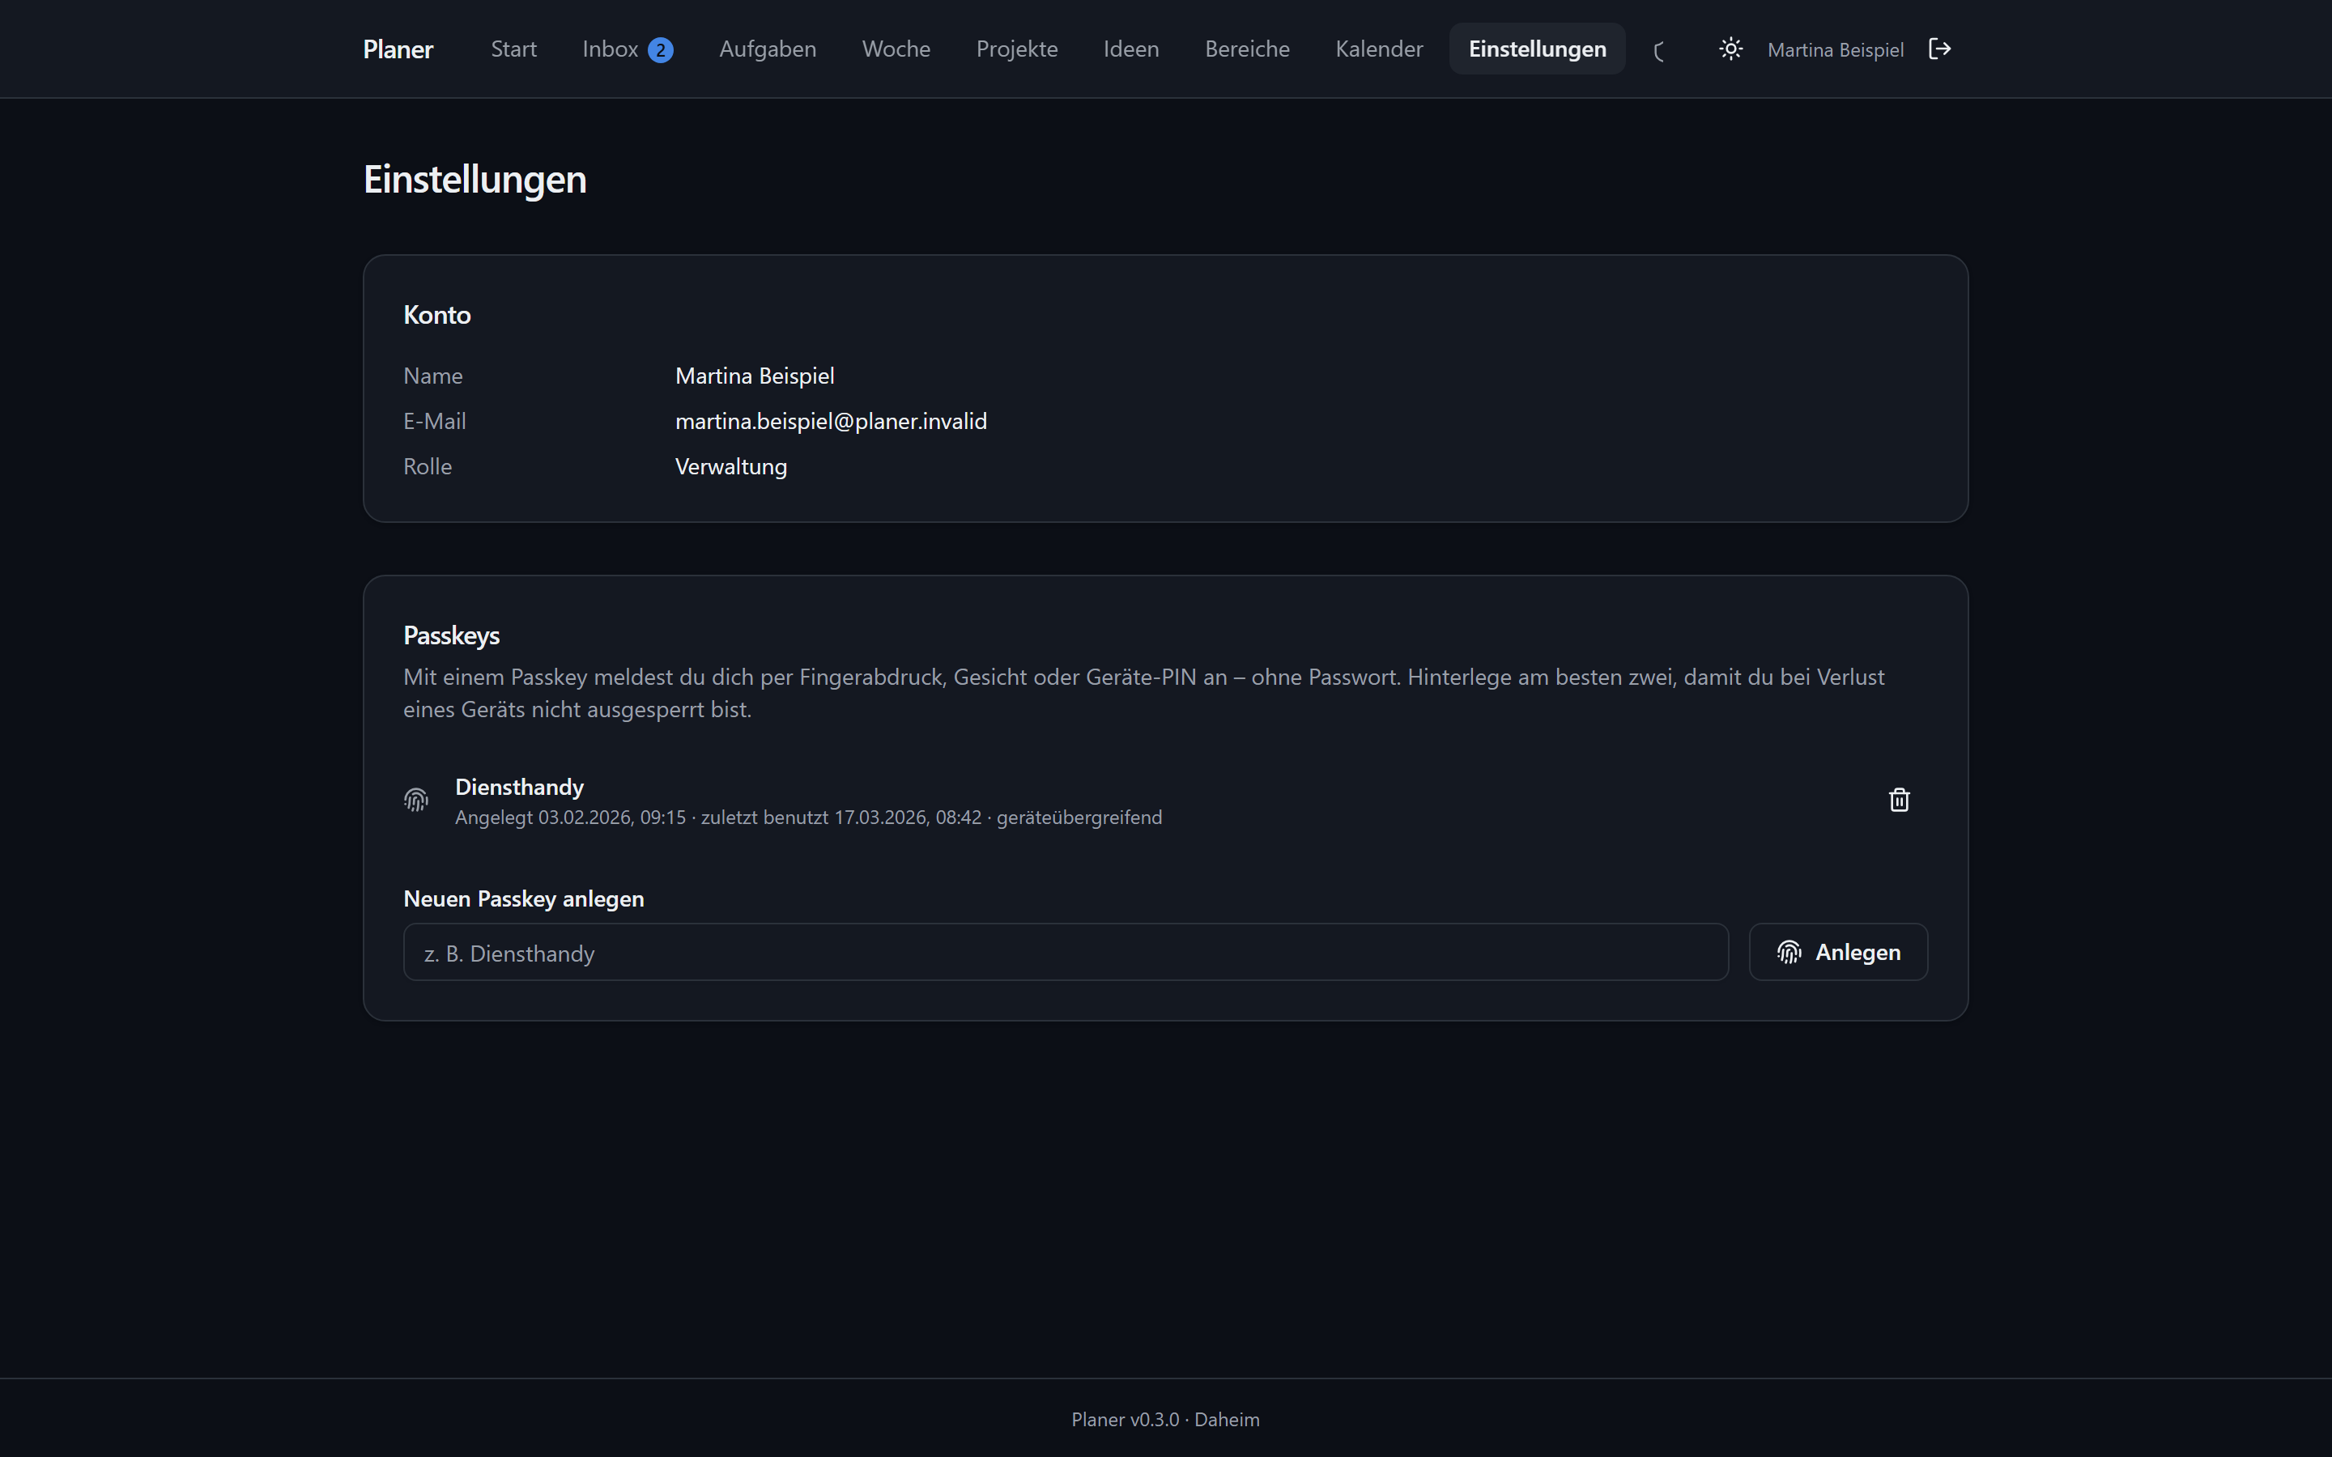
Task: Open the Kalender tab
Action: pos(1379,49)
